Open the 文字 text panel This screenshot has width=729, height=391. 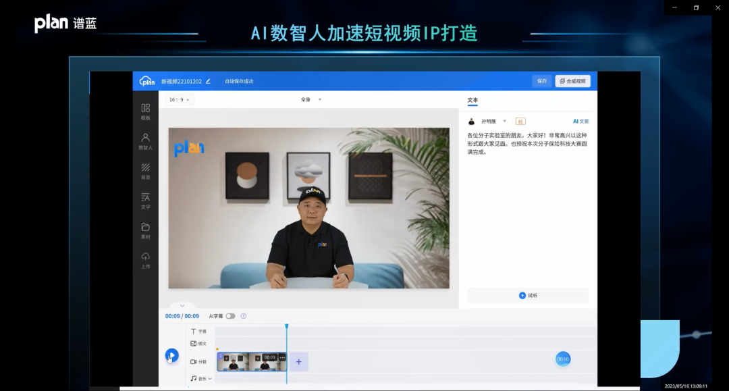[146, 201]
